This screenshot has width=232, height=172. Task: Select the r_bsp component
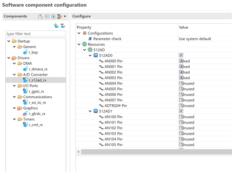click(33, 52)
